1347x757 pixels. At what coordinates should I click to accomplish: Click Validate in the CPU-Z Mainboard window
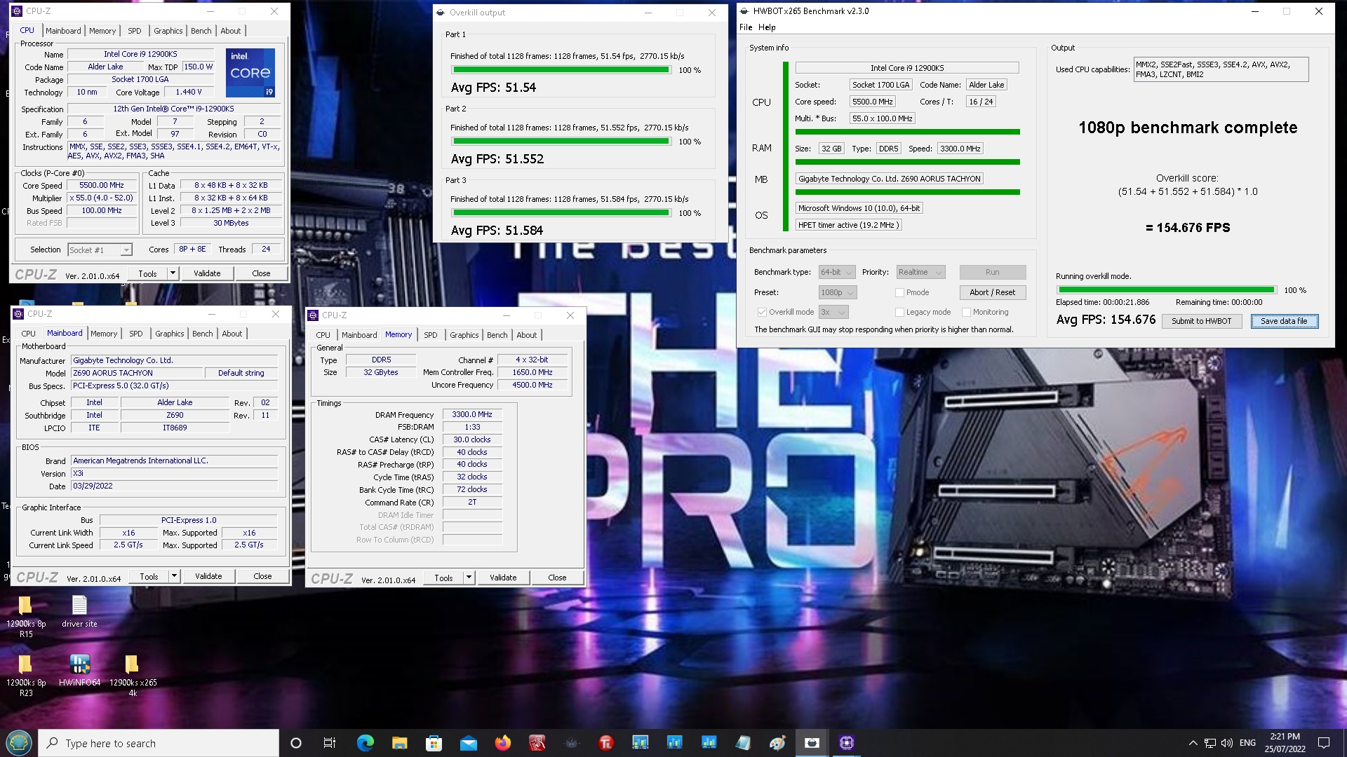tap(208, 576)
